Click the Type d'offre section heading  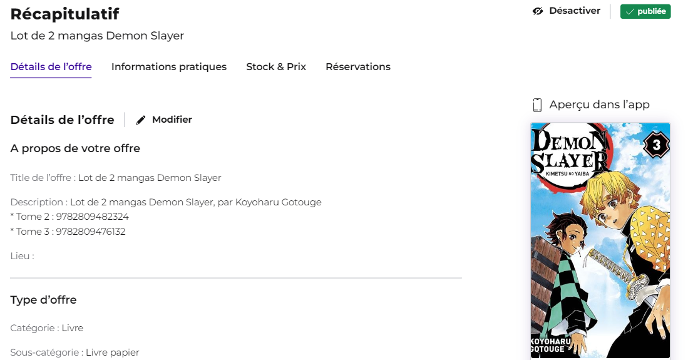pyautogui.click(x=43, y=300)
